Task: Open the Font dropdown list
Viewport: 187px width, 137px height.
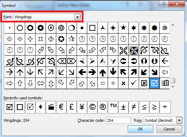Action: [77, 17]
